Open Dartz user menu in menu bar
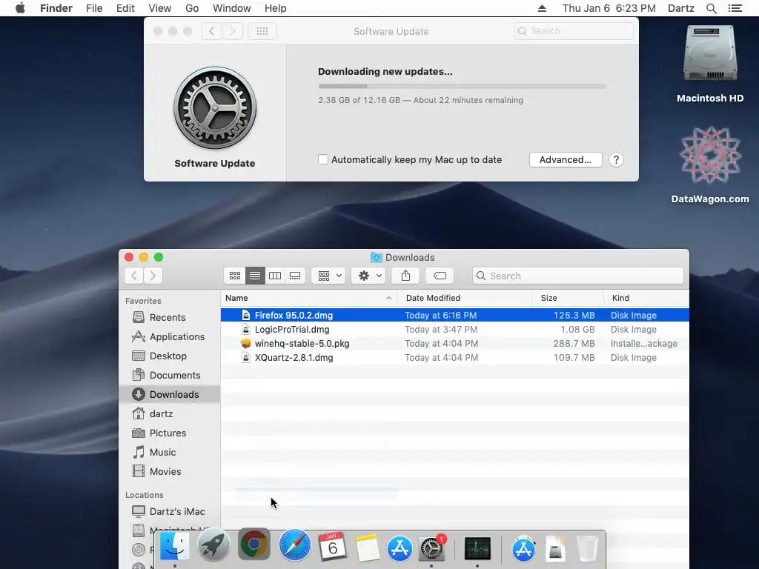 tap(680, 8)
